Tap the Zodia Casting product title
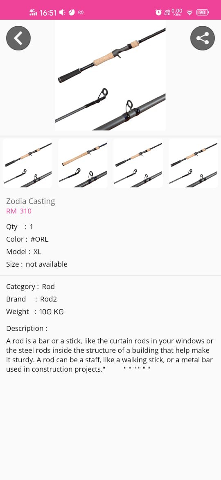Image resolution: width=221 pixels, height=480 pixels. point(31,201)
